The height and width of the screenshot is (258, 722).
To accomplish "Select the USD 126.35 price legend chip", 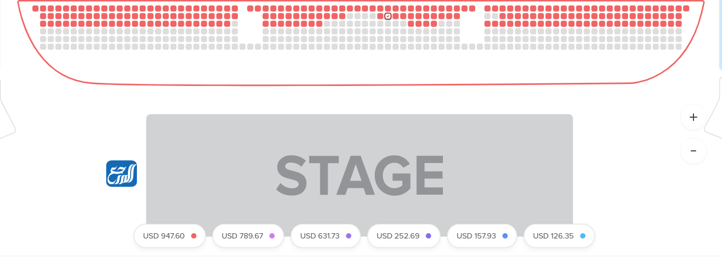I will 559,236.
